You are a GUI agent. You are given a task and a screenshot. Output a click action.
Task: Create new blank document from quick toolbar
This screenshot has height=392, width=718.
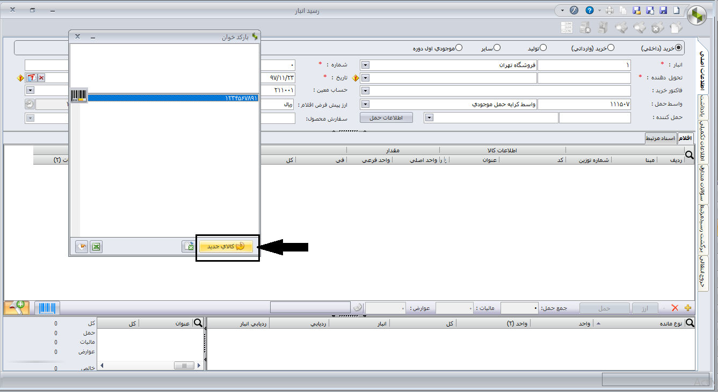point(677,10)
